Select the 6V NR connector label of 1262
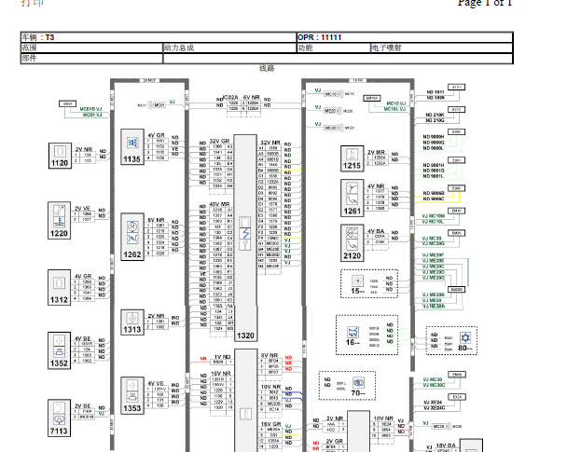The image size is (567, 452). tap(157, 220)
